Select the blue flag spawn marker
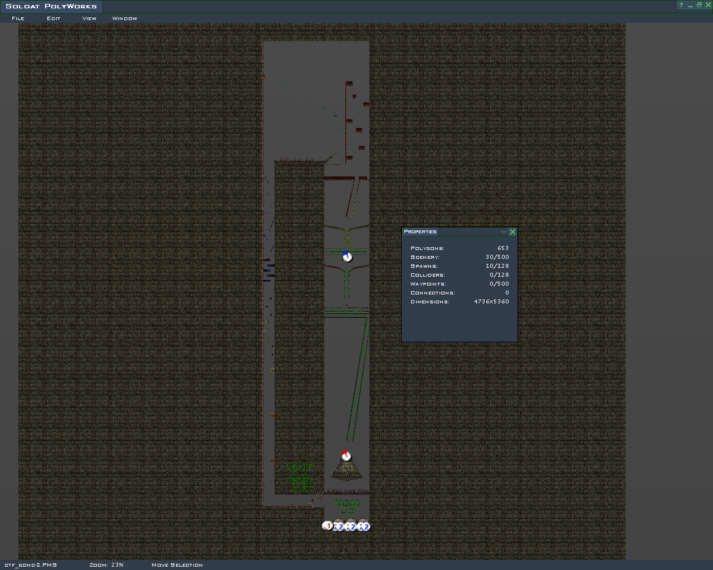This screenshot has height=570, width=713. pos(347,257)
